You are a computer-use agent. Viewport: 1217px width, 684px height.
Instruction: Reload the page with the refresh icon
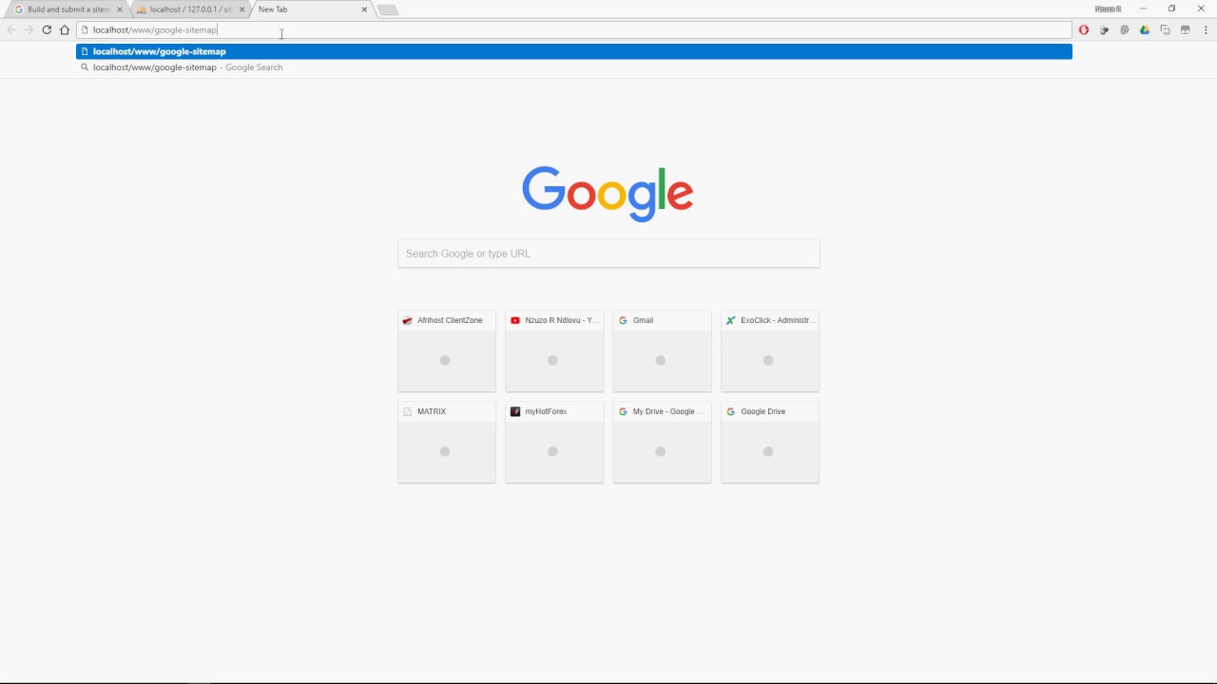(x=47, y=30)
